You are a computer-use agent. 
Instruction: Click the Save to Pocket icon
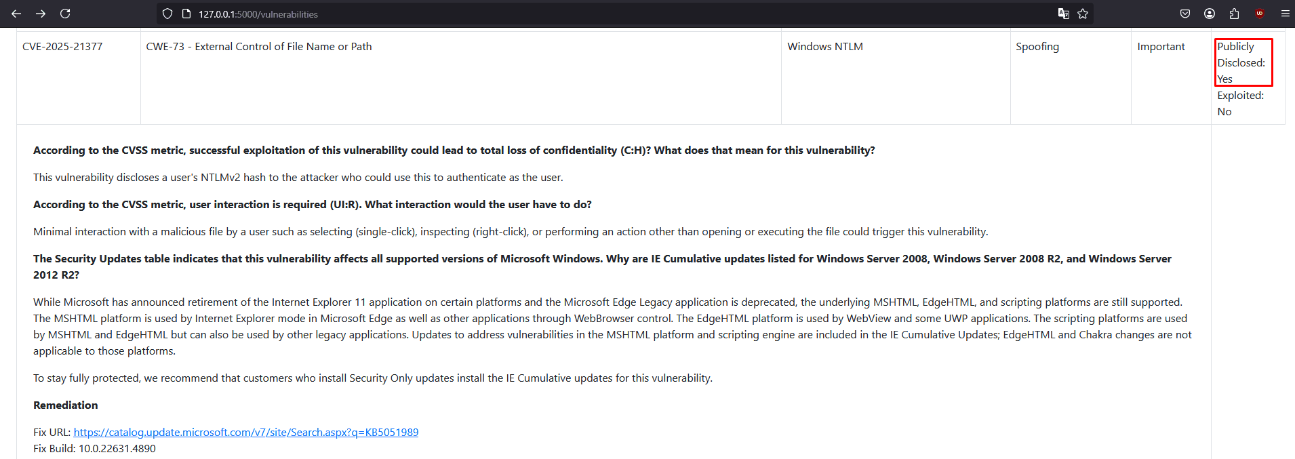(1185, 14)
